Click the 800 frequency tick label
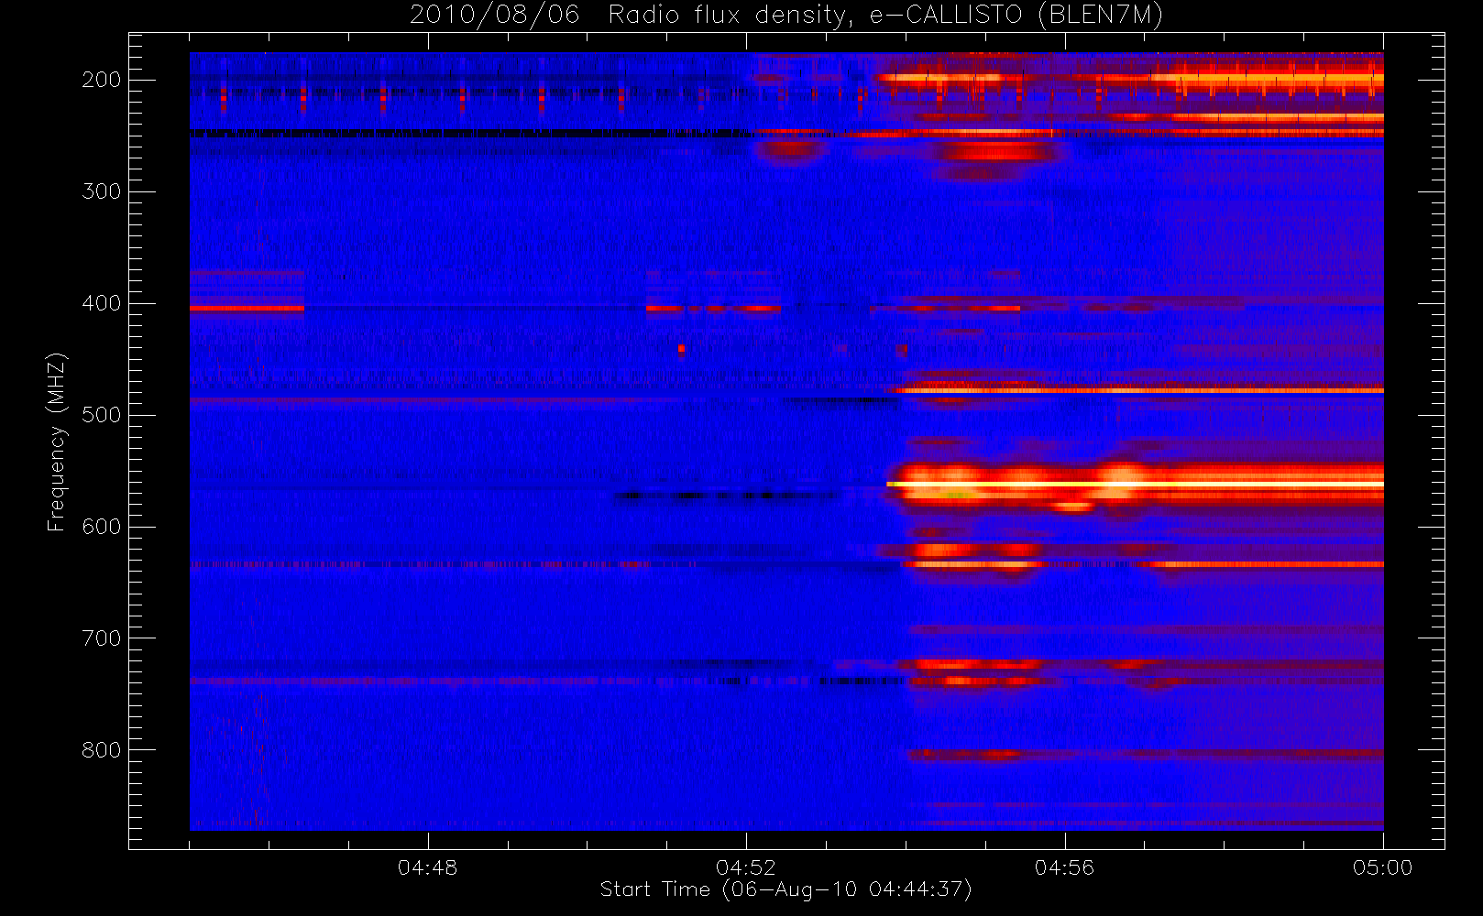Viewport: 1483px width, 916px height. click(102, 750)
